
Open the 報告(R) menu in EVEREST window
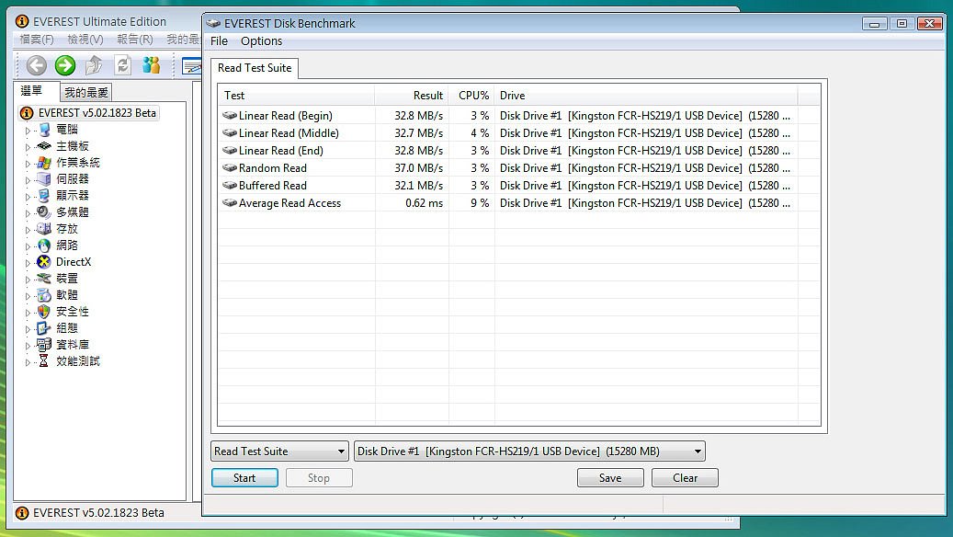click(x=135, y=40)
